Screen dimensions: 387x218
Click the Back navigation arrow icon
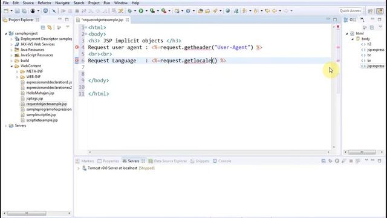275,11
